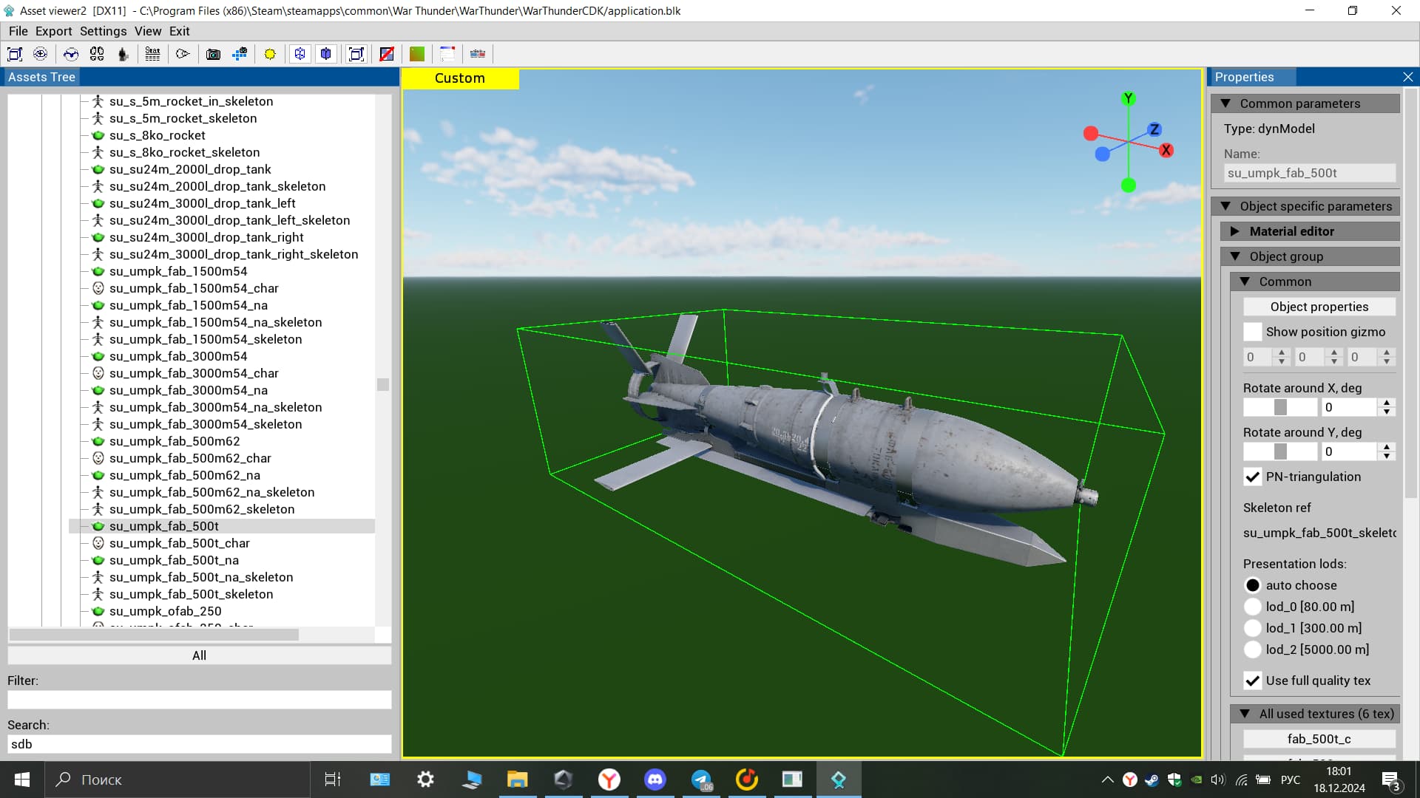1420x798 pixels.
Task: Close the Properties panel with the X
Action: [1407, 77]
